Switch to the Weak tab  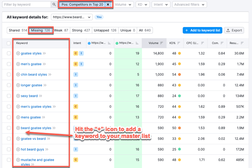coord(61,30)
